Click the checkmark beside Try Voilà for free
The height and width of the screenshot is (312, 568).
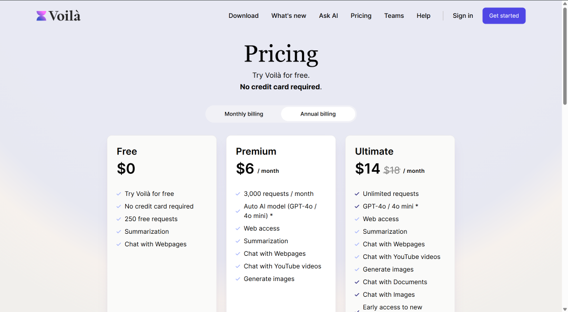118,194
